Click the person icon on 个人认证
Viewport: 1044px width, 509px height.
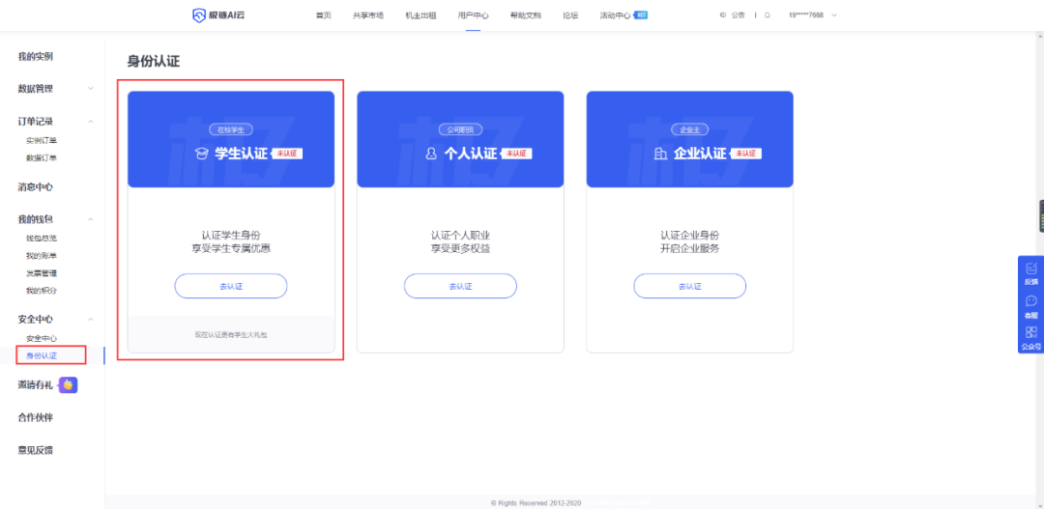[431, 154]
